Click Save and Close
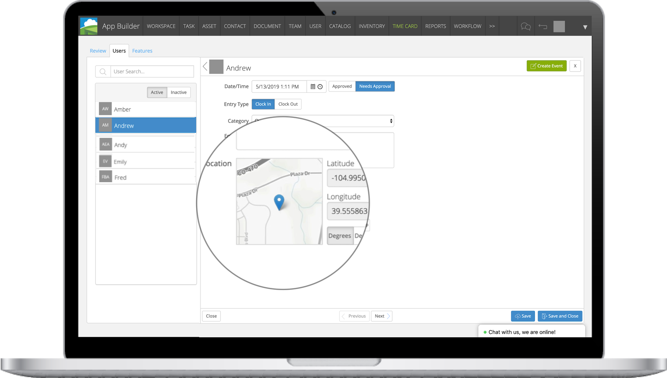Screen dimensions: 667x378 pyautogui.click(x=560, y=316)
